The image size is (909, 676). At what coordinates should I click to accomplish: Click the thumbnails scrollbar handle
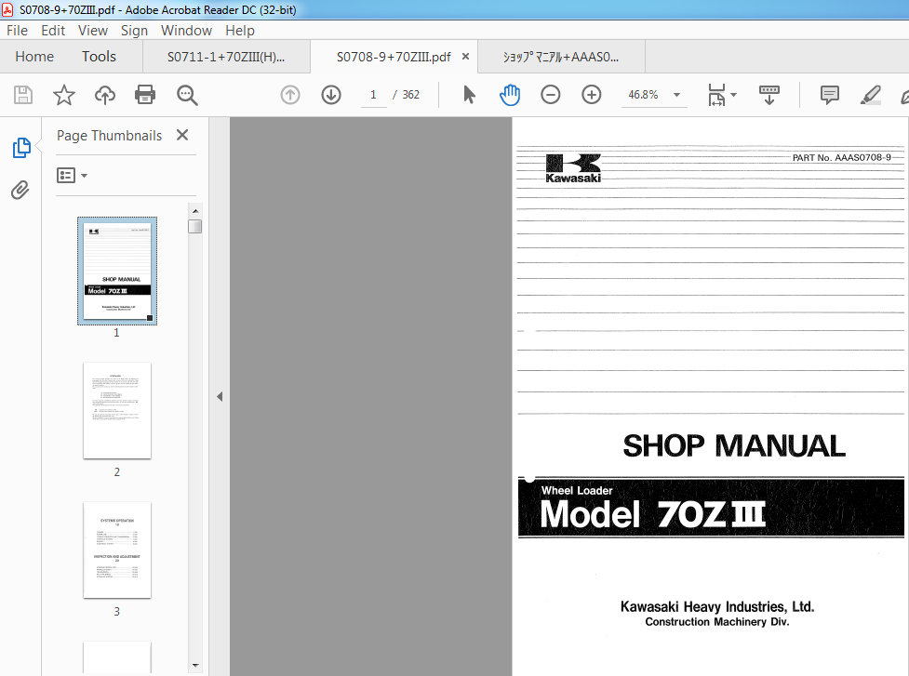tap(195, 227)
